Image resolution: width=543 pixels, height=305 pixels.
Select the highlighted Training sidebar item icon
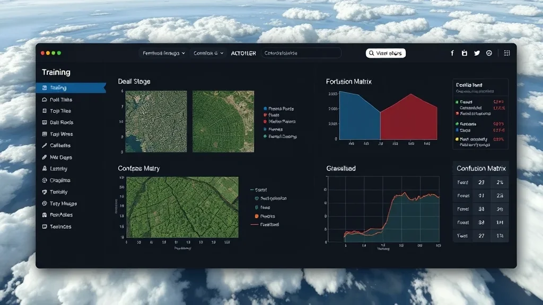tap(45, 88)
